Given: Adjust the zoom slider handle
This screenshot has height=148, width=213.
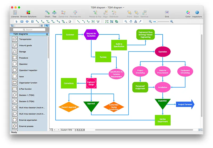Looking at the screenshot, I should [157, 22].
